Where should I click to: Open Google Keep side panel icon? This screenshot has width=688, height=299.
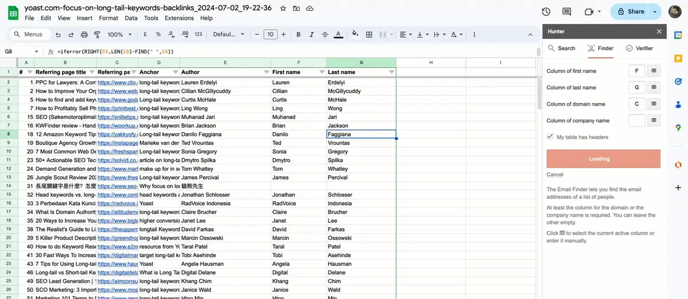pos(678,58)
